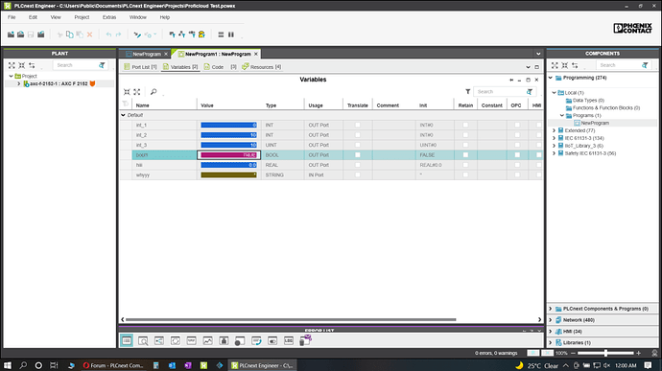The width and height of the screenshot is (662, 371).
Task: Toggle Retain checkbox for bool1 row
Action: 465,155
